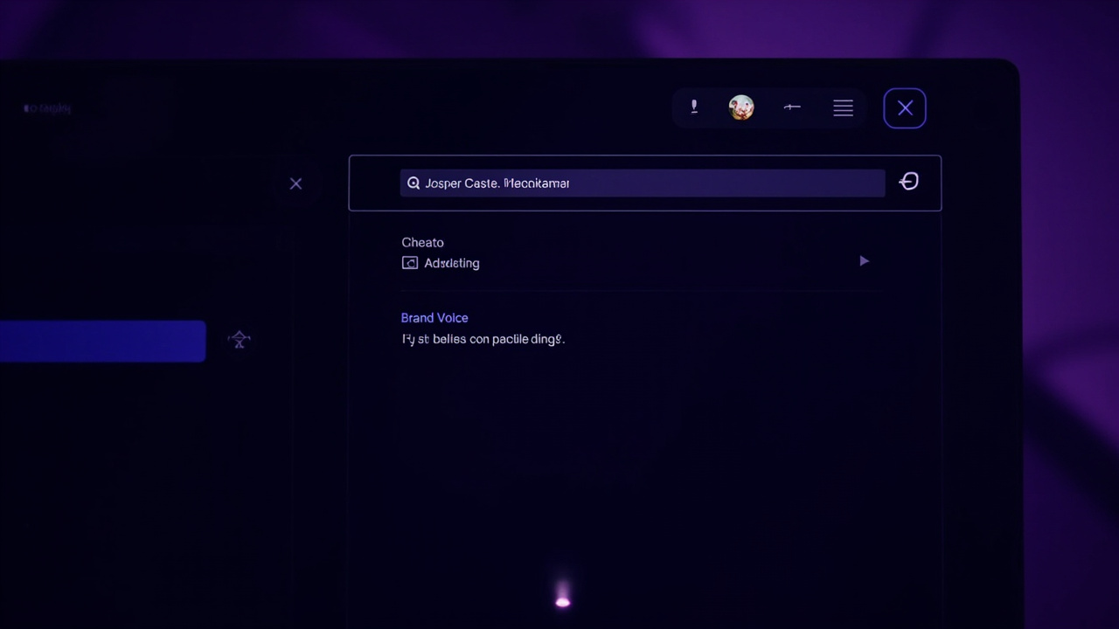This screenshot has width=1119, height=629.
Task: Click the magnifier icon in search bar
Action: tap(414, 183)
